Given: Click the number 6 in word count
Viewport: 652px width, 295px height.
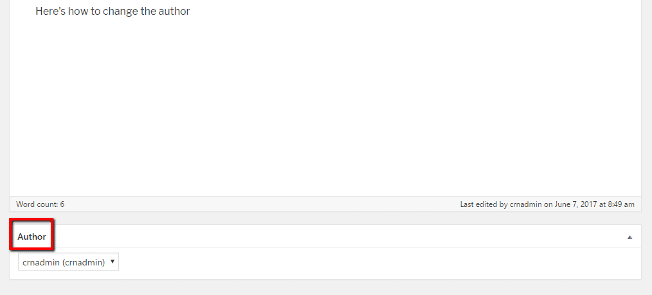Looking at the screenshot, I should pos(62,204).
